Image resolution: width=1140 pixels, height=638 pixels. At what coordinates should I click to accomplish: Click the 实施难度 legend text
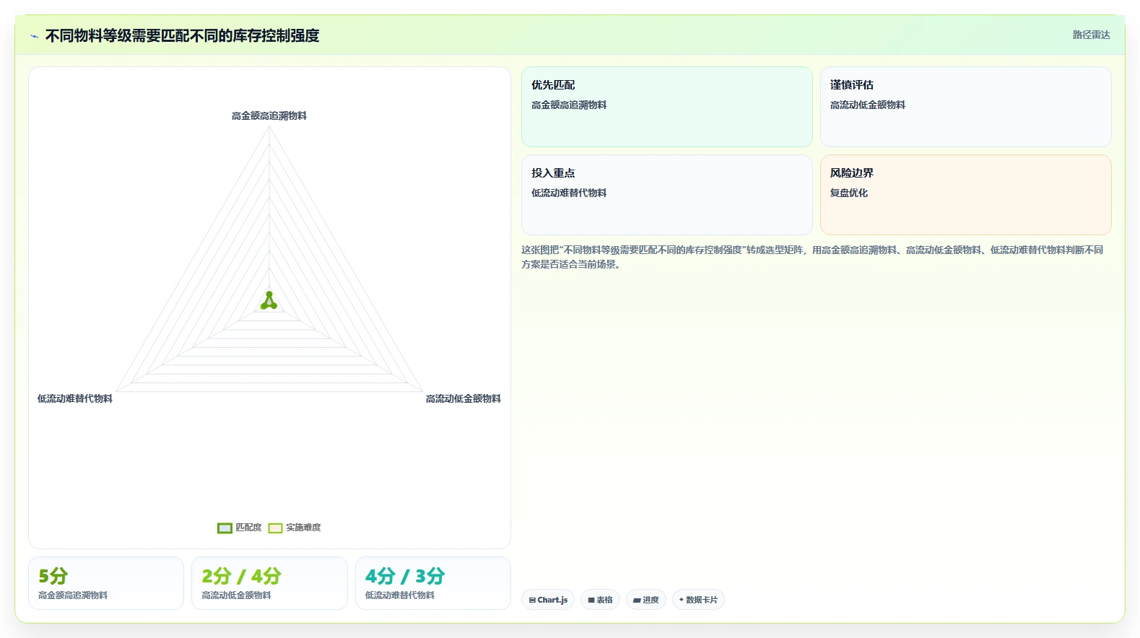303,528
